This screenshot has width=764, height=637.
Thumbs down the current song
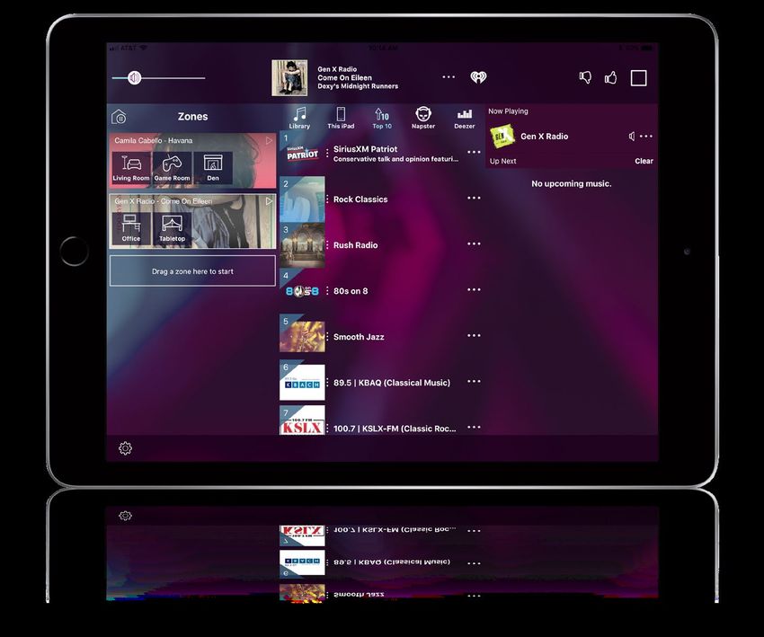[585, 77]
